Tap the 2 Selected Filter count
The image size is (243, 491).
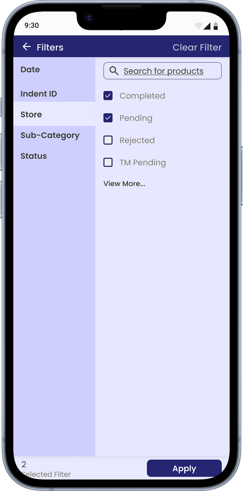[x=46, y=469]
